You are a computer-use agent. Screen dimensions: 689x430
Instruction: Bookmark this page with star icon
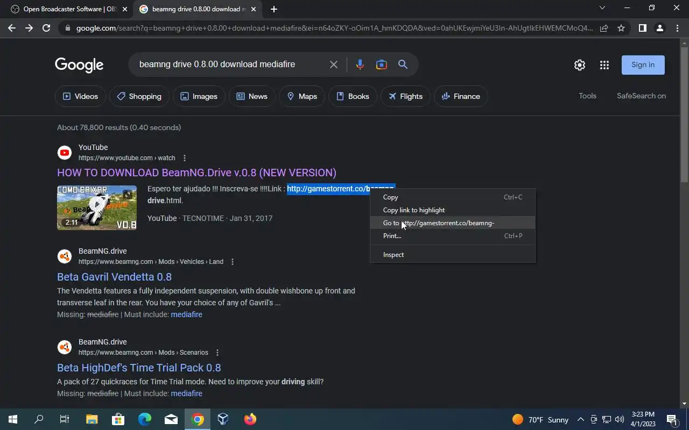click(x=621, y=28)
